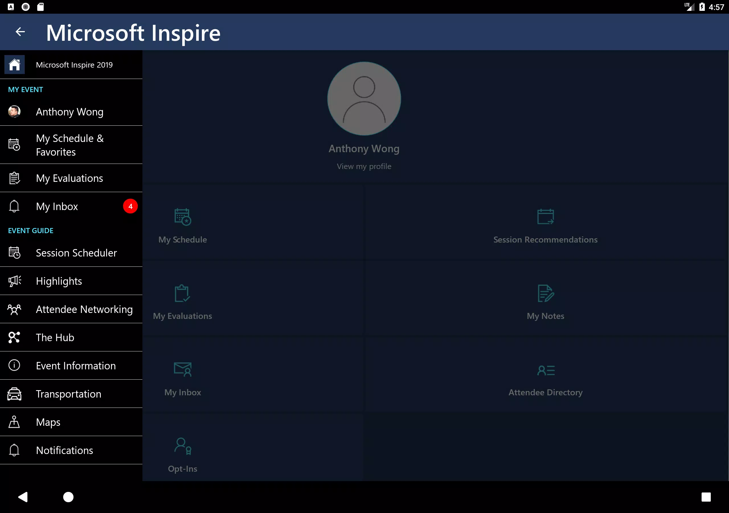Screen dimensions: 729x513
Task: Tap the Notifications bell icon
Action: click(x=14, y=450)
